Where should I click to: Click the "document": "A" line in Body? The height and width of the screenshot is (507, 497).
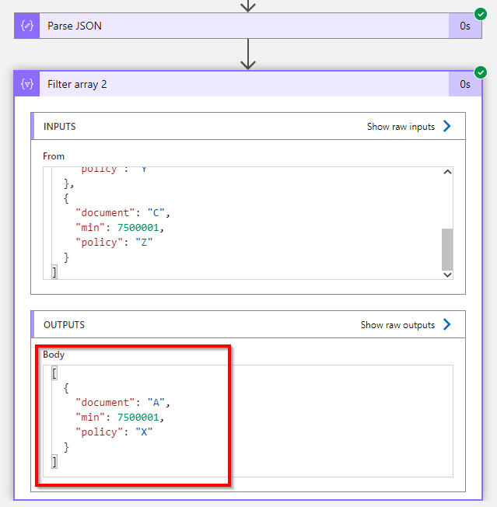(123, 403)
